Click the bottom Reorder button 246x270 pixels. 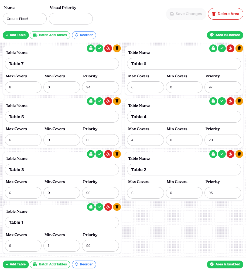(84, 265)
